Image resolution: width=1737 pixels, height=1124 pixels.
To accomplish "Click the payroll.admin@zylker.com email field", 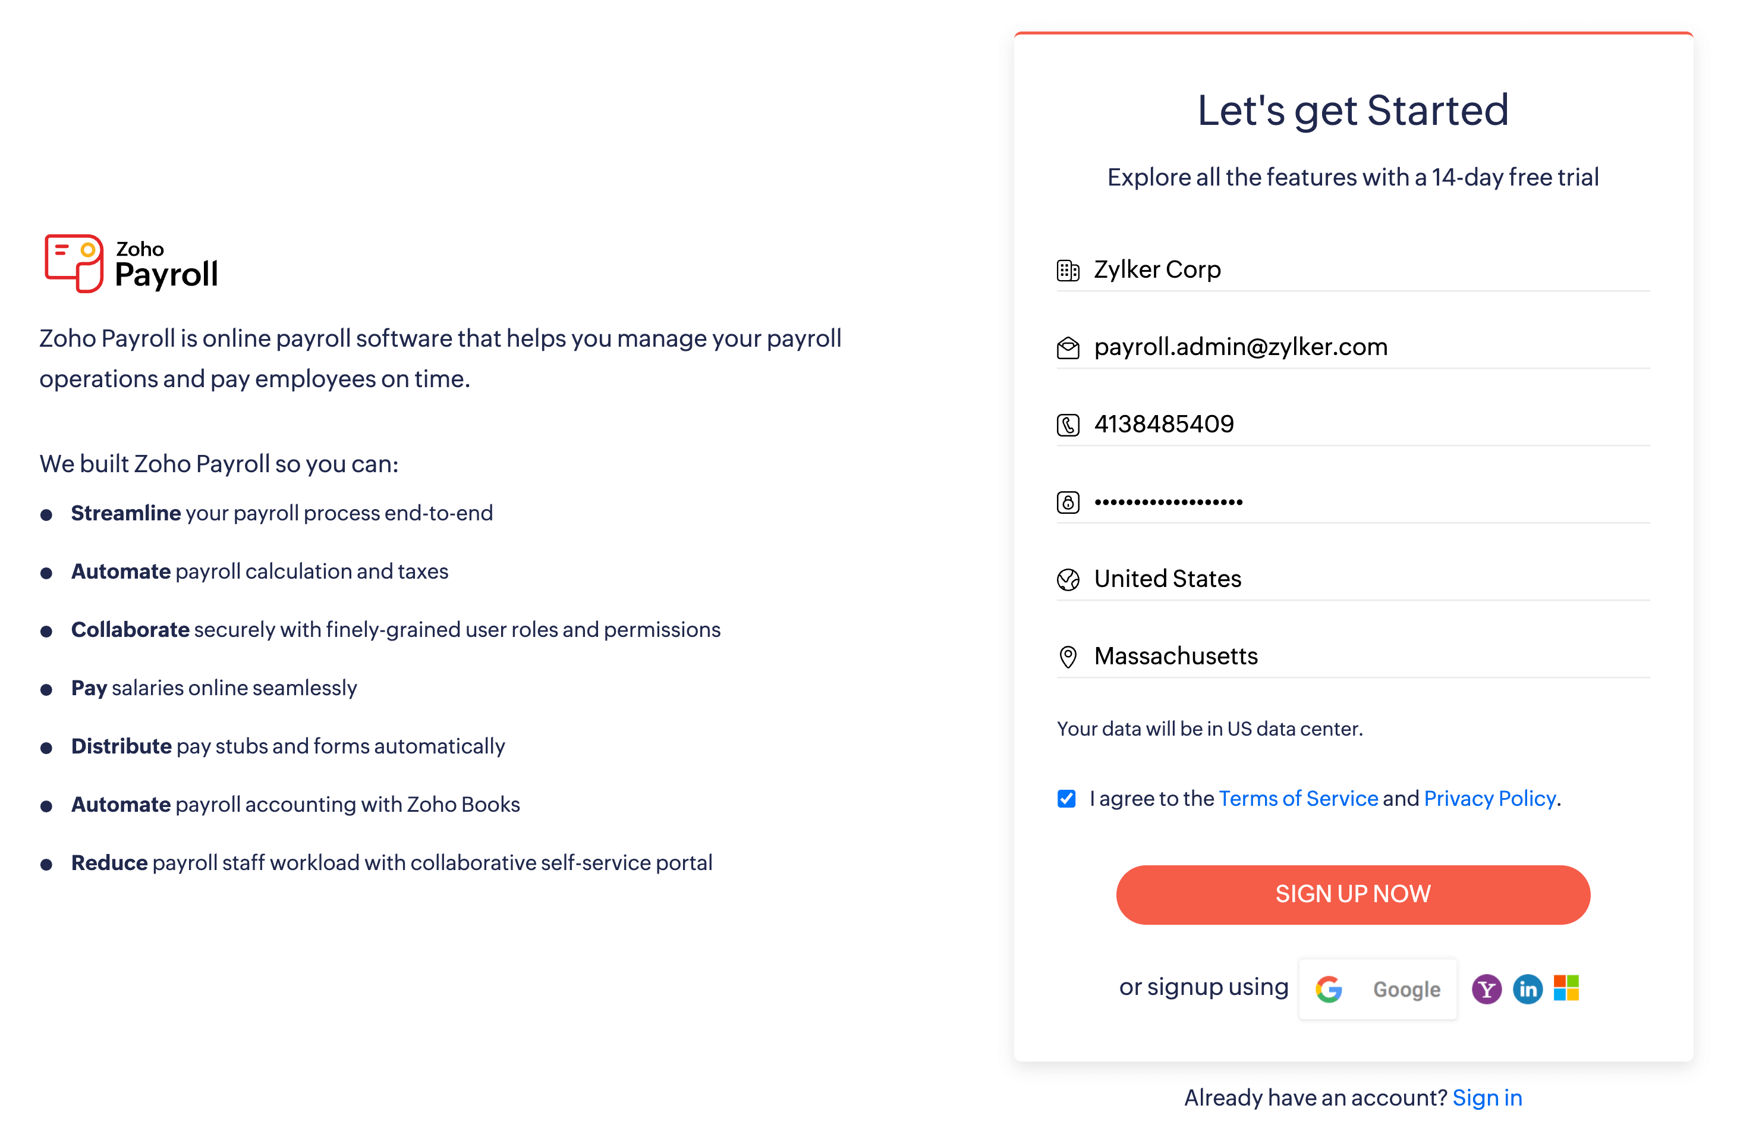I will coord(1364,347).
